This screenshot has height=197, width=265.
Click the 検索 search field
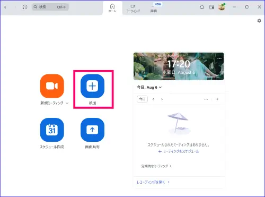[50, 7]
